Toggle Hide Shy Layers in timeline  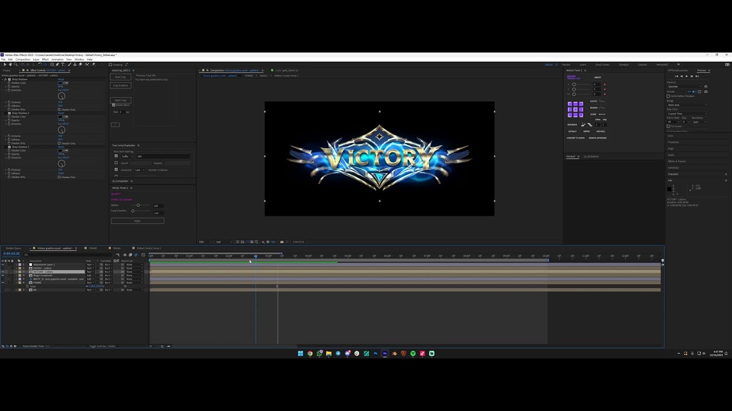pyautogui.click(x=125, y=255)
